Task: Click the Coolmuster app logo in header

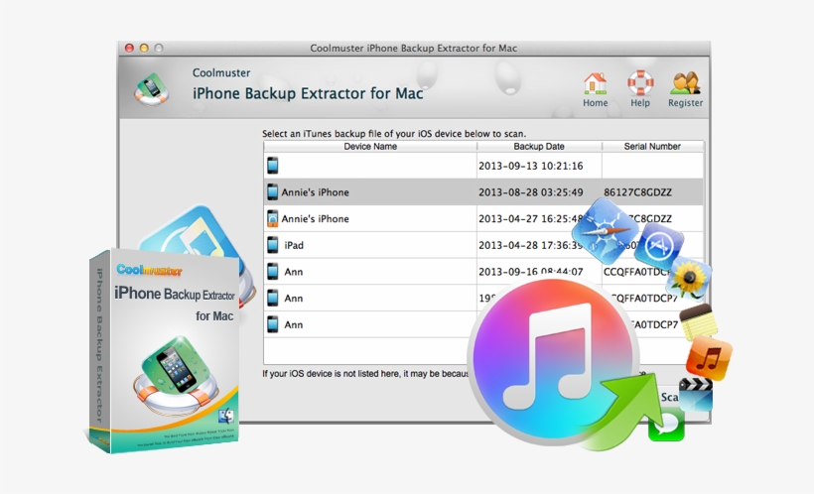Action: [152, 89]
